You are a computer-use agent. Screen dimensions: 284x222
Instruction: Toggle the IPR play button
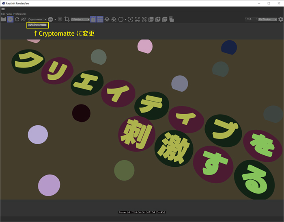point(10,19)
